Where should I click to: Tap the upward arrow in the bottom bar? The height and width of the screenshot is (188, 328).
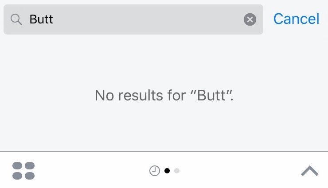coord(309,171)
